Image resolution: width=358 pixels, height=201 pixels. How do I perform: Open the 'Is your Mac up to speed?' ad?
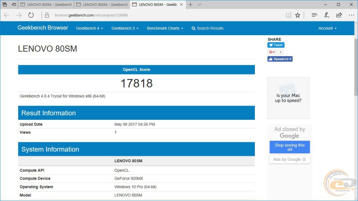click(288, 98)
